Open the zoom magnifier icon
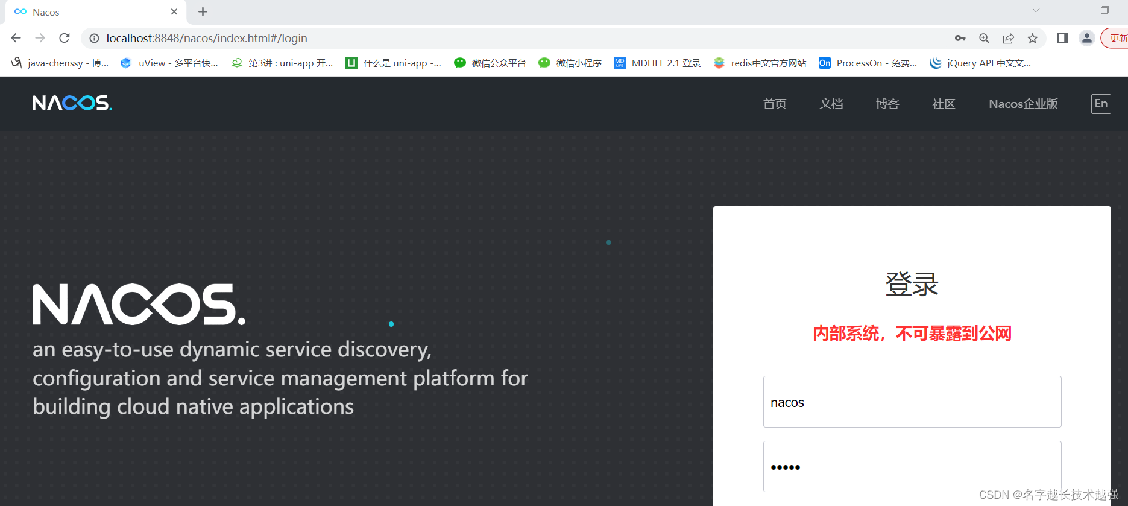 pyautogui.click(x=985, y=38)
